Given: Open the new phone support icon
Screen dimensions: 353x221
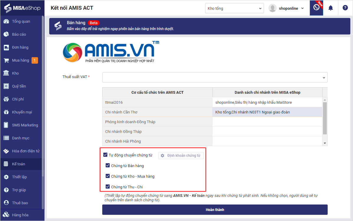Looking at the screenshot, I should 316,8.
